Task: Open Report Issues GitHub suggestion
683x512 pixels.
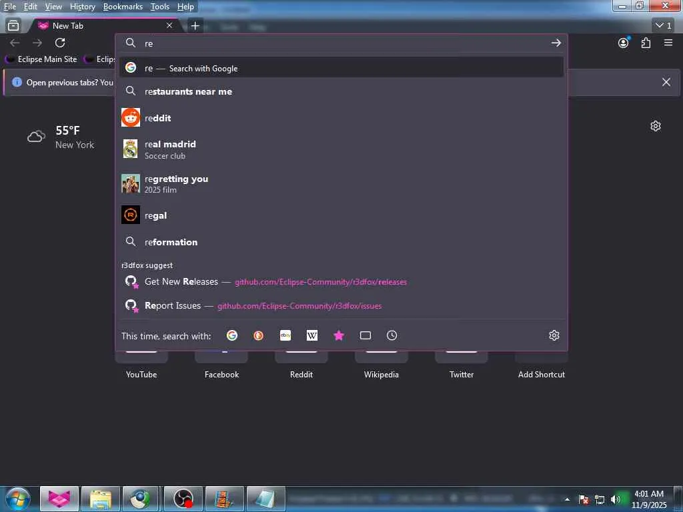Action: click(x=341, y=305)
